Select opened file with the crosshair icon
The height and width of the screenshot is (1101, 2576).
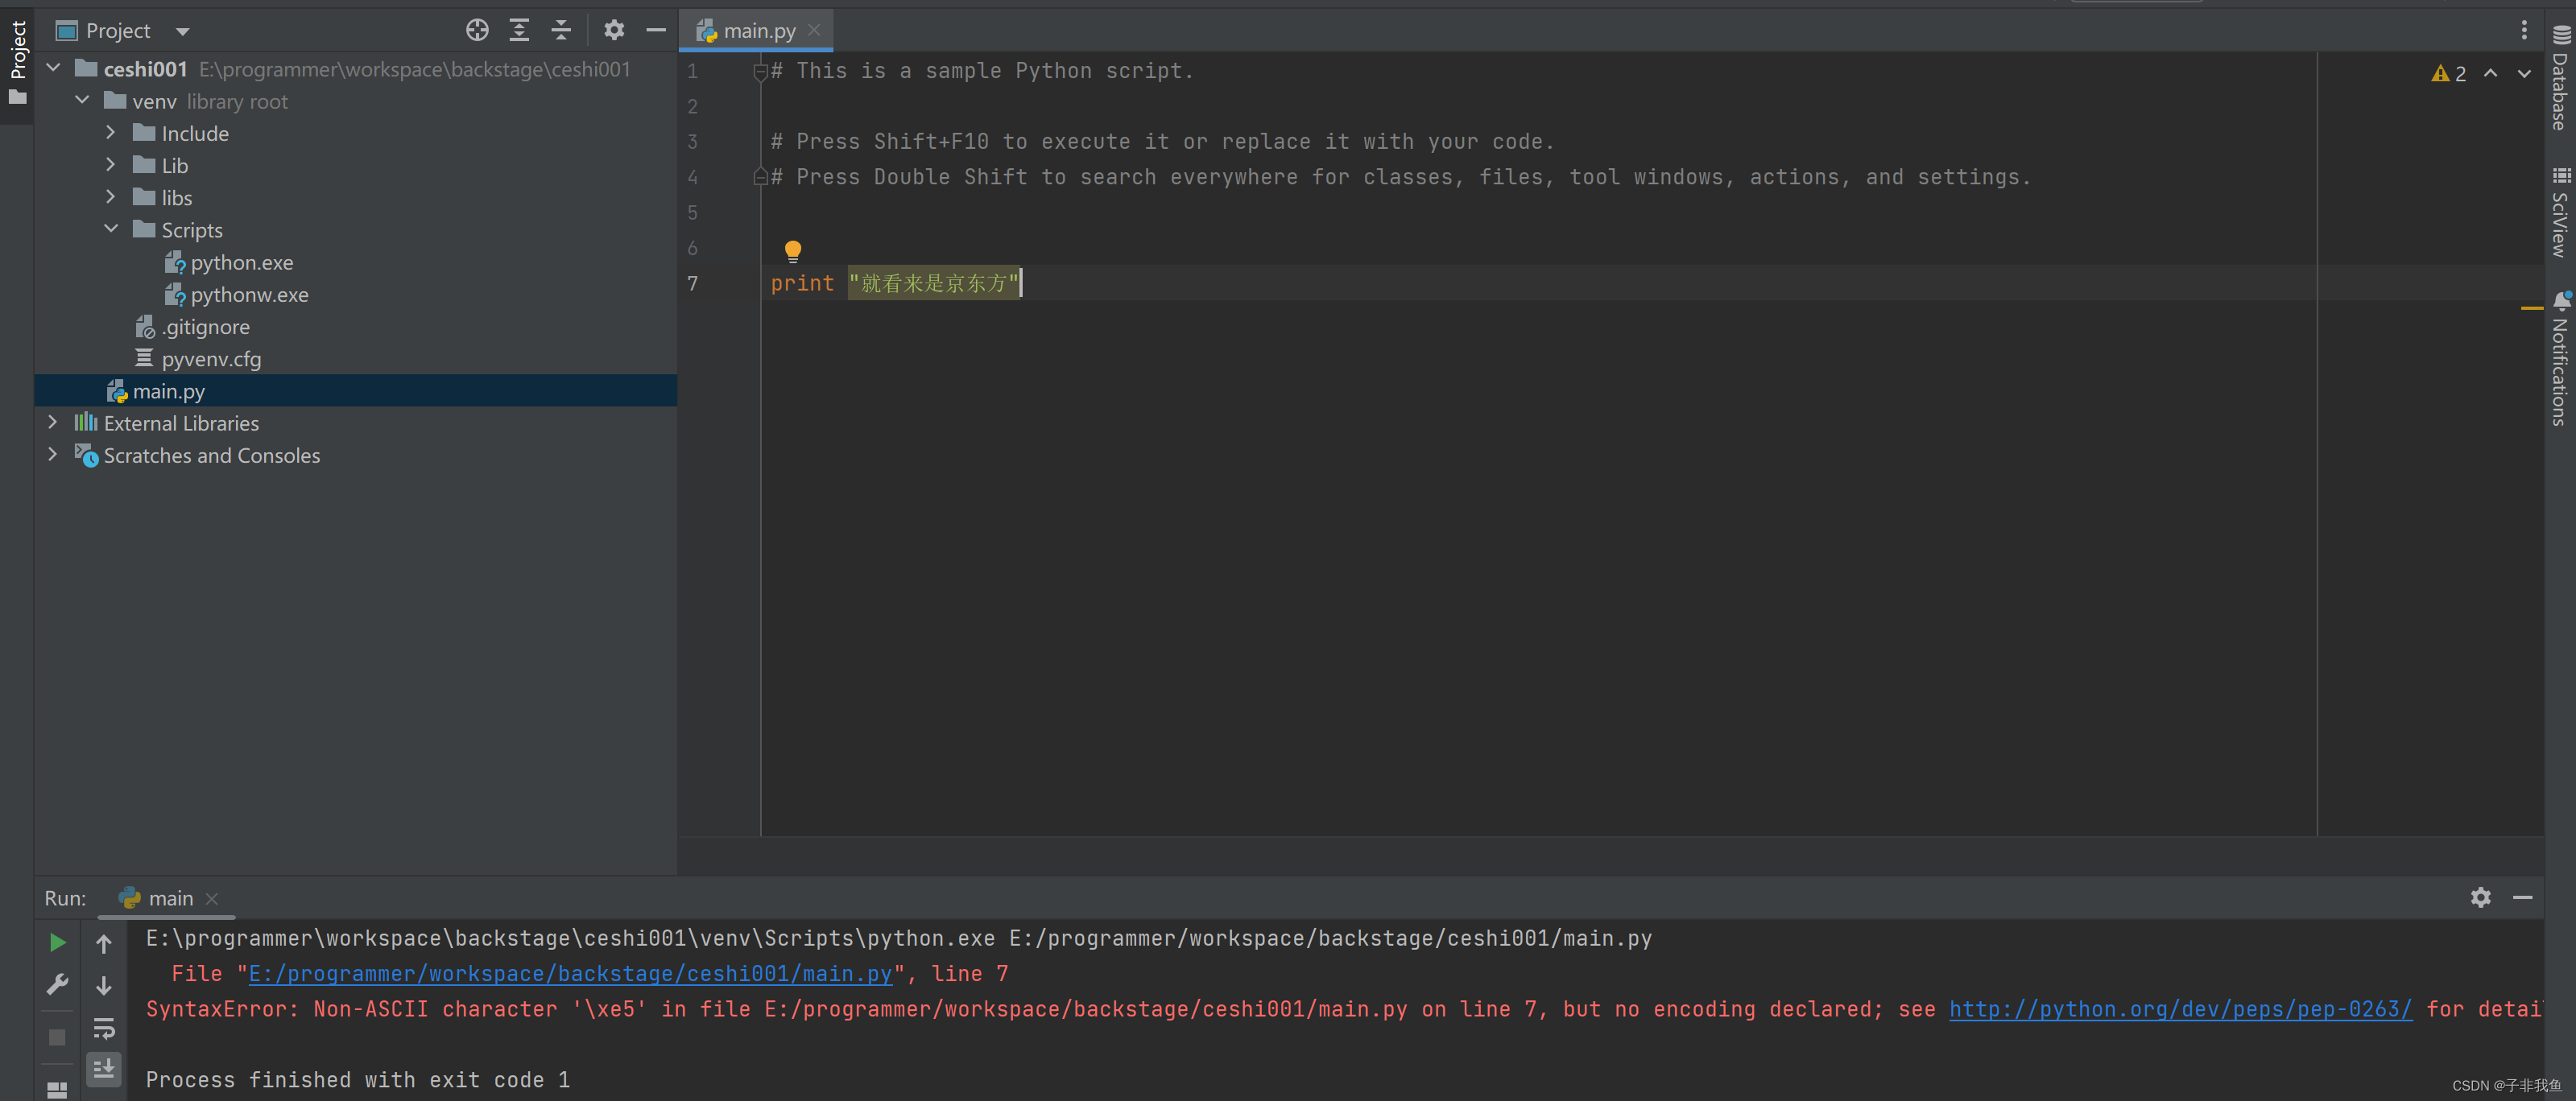[x=477, y=30]
